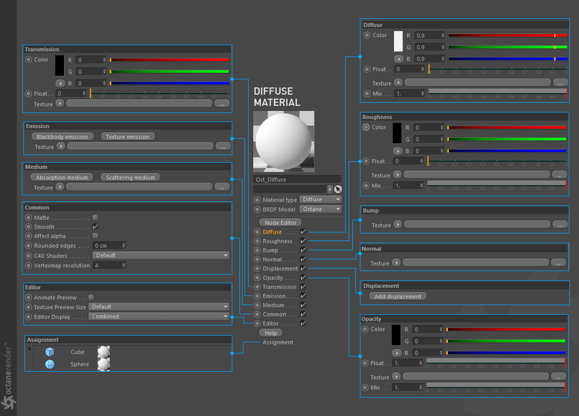Open the C4D Shaders dropdown

(x=161, y=255)
